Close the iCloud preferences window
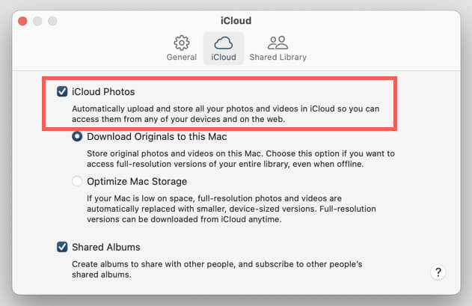472x306 pixels. pos(22,21)
